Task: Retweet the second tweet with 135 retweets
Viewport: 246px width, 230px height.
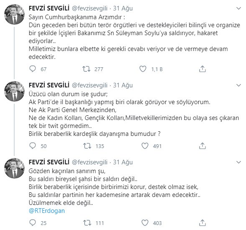Action: 87,146
